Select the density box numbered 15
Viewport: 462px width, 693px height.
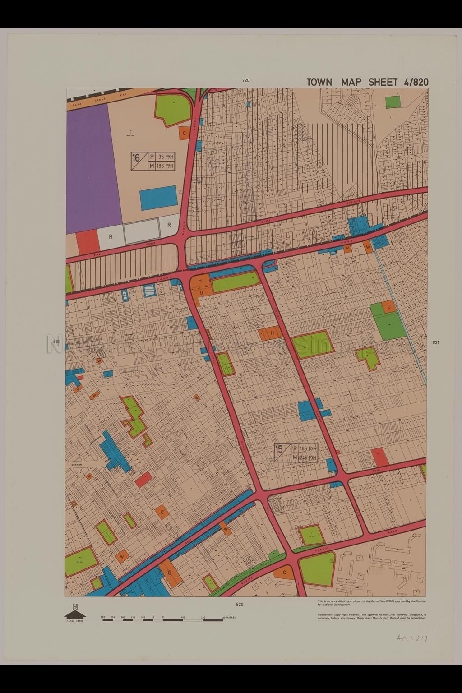click(297, 453)
